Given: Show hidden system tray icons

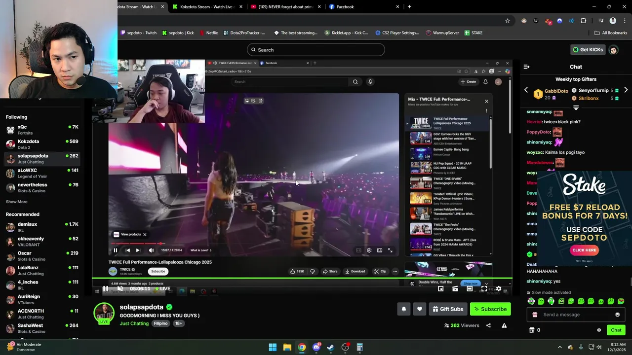Looking at the screenshot, I should 559,347.
